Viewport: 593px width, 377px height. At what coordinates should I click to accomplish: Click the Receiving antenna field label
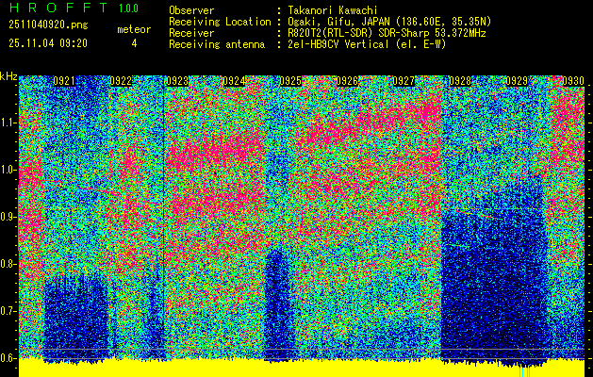click(x=217, y=44)
